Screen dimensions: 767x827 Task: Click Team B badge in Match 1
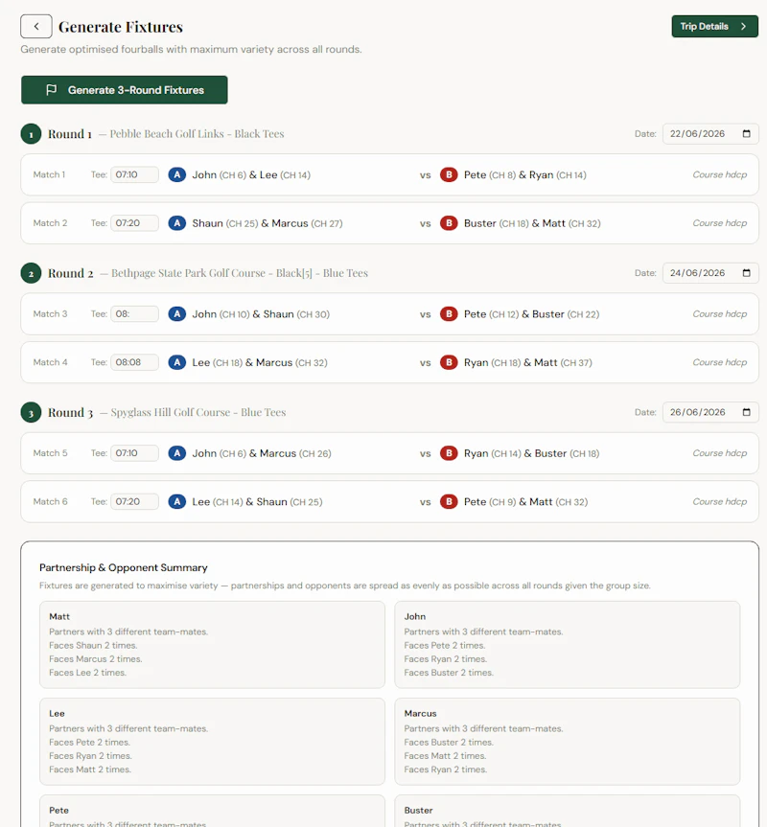[449, 174]
